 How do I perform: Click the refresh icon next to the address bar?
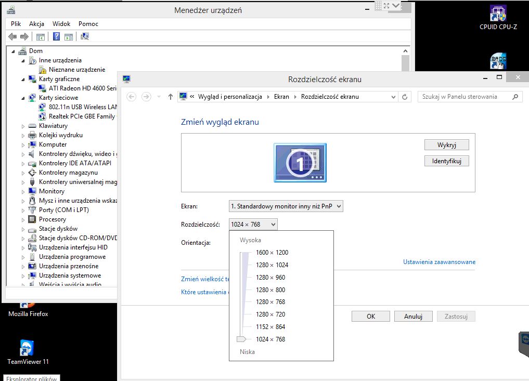click(404, 97)
